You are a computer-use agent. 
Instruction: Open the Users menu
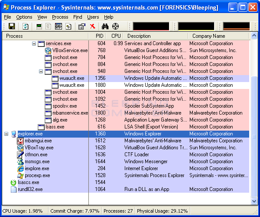(93, 17)
